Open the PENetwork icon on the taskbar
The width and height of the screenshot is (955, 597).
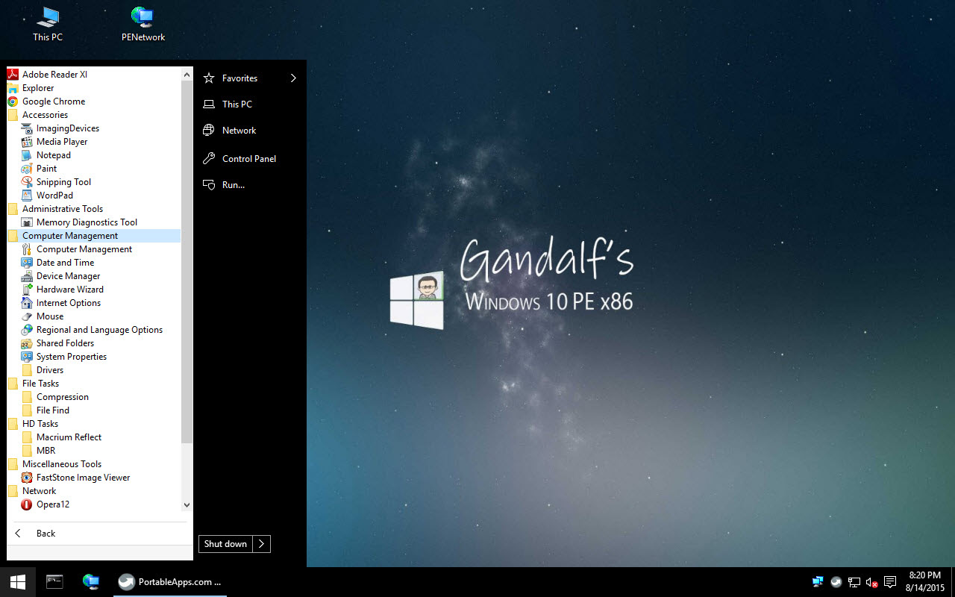click(x=91, y=582)
